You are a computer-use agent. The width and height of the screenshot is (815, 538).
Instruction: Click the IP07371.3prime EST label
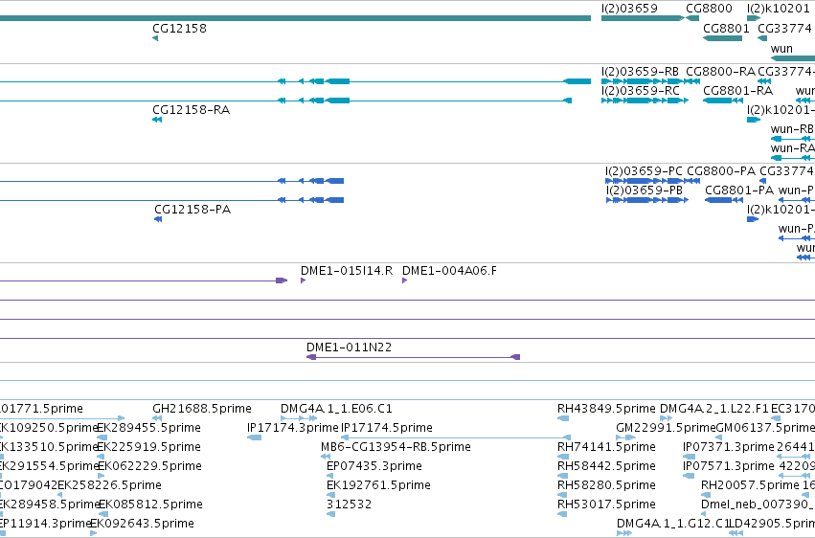(729, 447)
